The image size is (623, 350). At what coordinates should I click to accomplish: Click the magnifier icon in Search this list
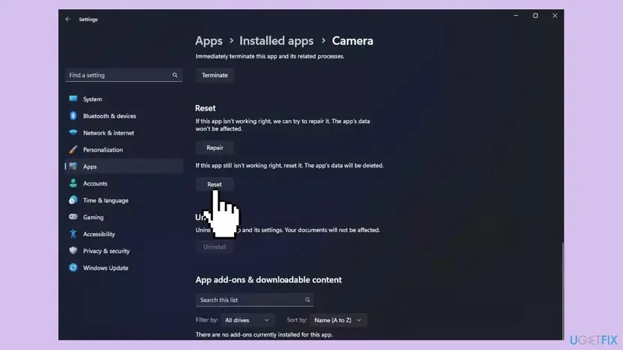(x=308, y=300)
